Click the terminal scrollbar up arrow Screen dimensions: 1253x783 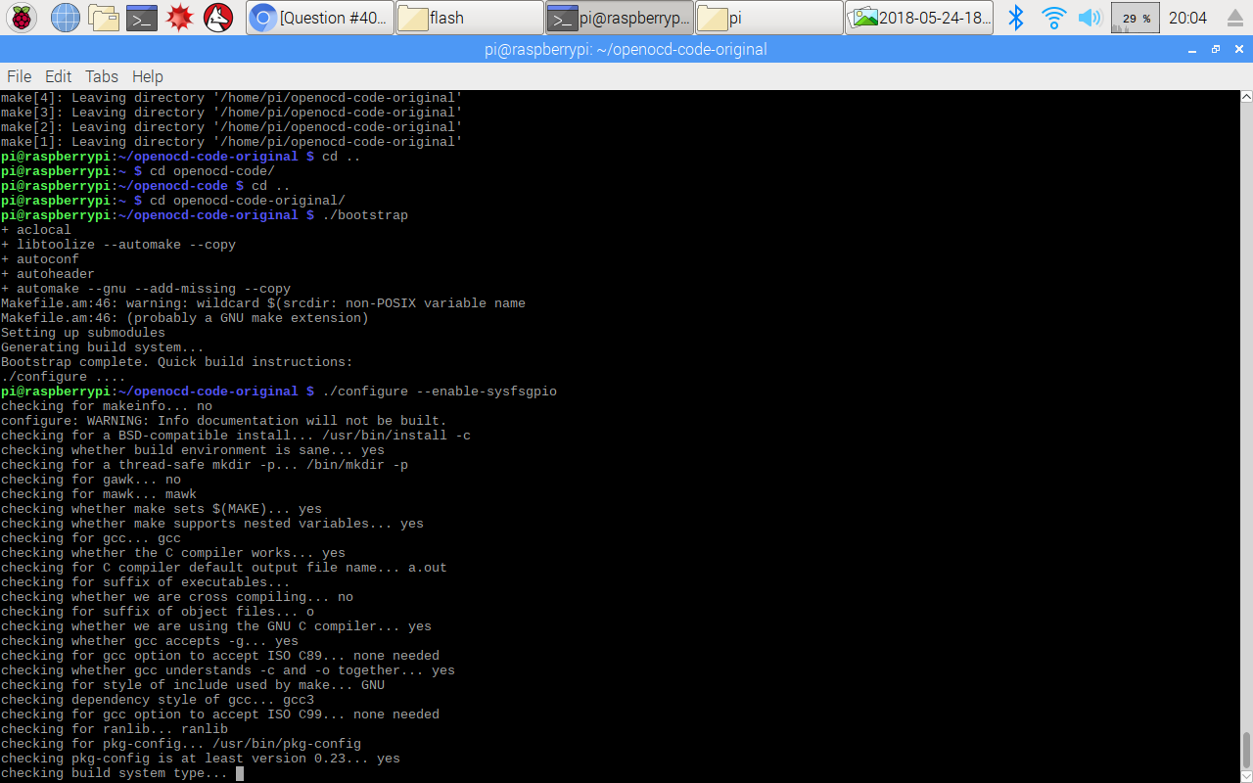pos(1246,97)
